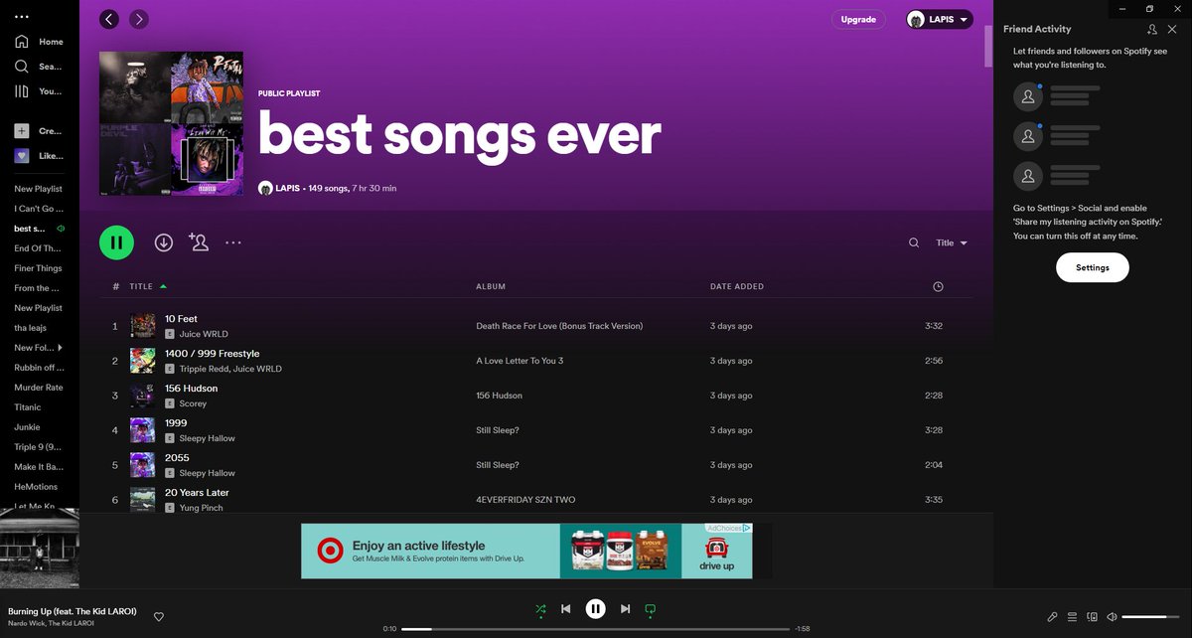Toggle shuffle in the player bar

540,608
